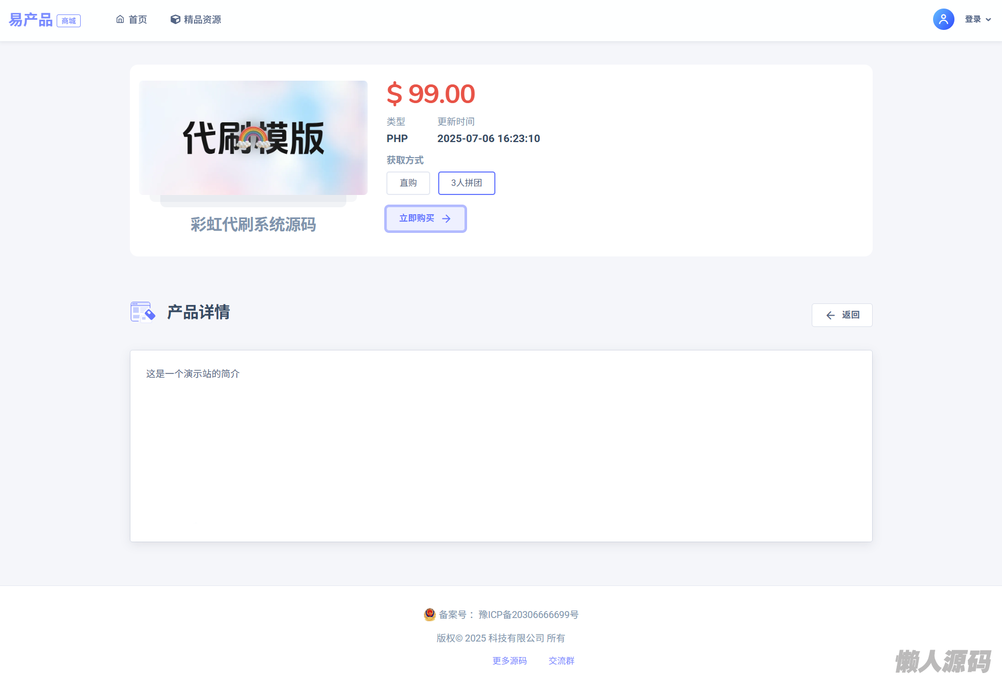Click the 商城 badge beside the logo
This screenshot has width=1002, height=680.
coord(68,21)
